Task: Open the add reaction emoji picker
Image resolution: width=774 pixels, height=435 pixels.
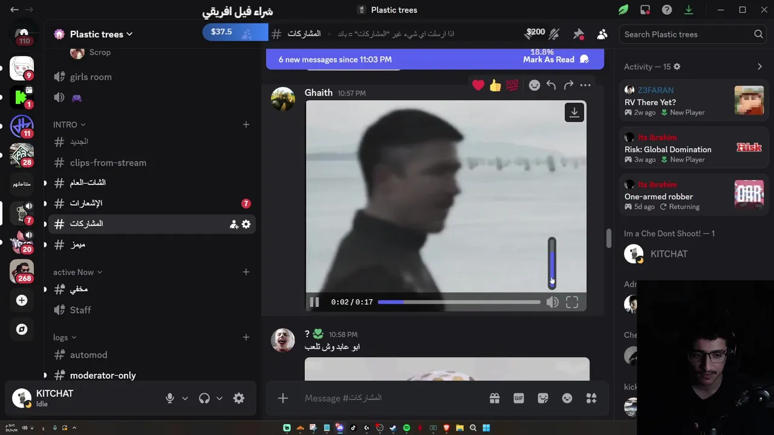Action: coord(534,85)
